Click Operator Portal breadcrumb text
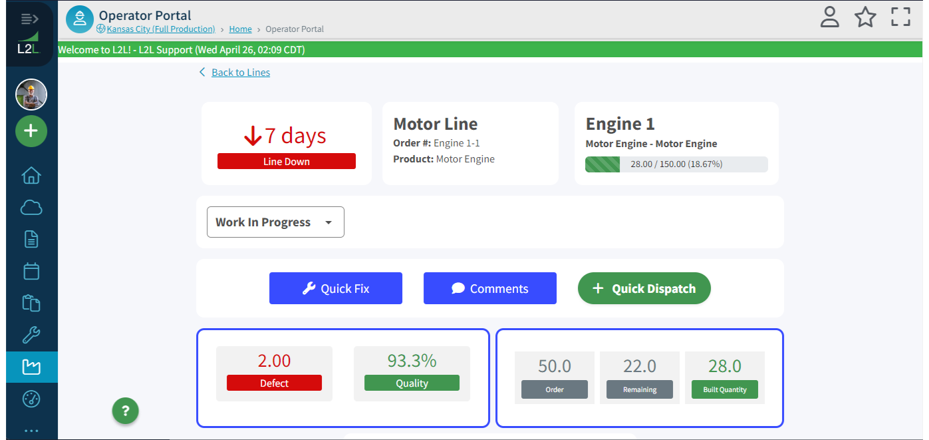The height and width of the screenshot is (440, 929). pos(295,29)
